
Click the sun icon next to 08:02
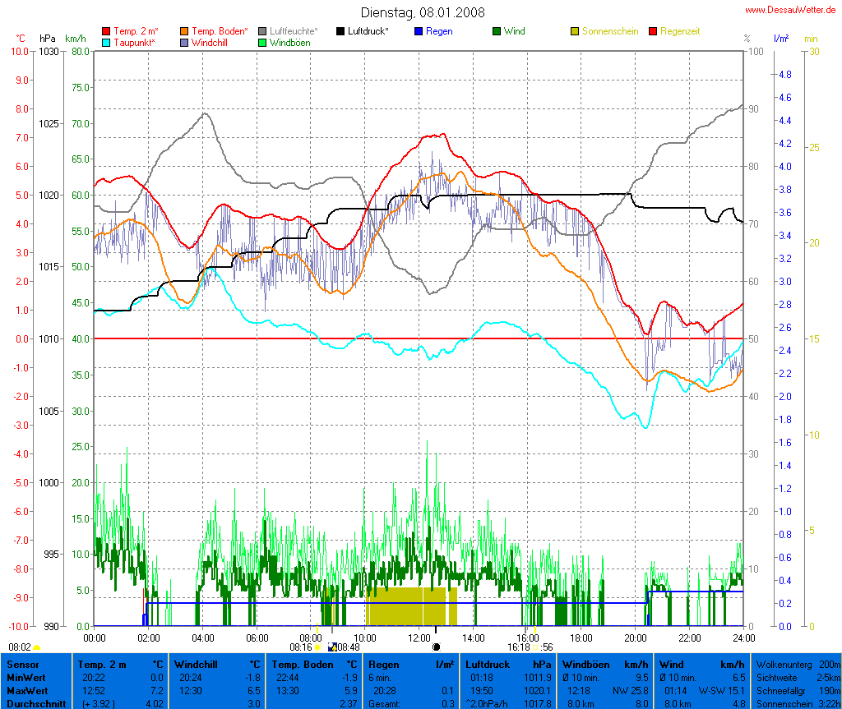pyautogui.click(x=36, y=647)
